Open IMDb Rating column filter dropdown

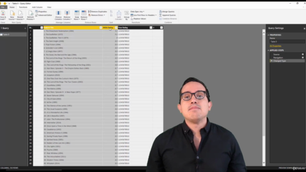pos(116,28)
